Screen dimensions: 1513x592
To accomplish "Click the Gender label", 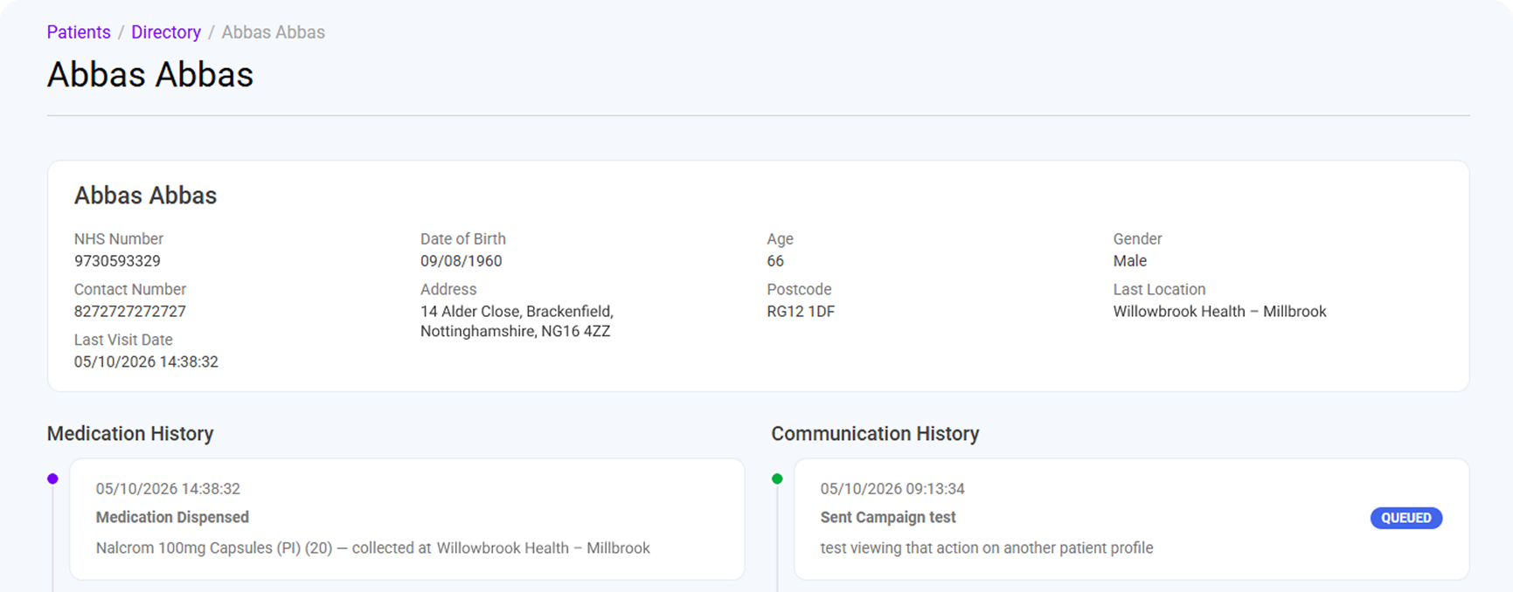I will point(1137,239).
